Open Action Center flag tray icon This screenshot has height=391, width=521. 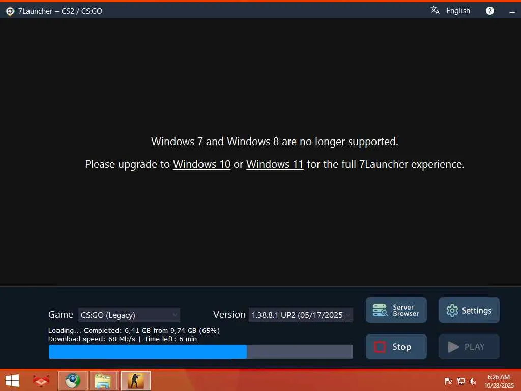(x=448, y=381)
